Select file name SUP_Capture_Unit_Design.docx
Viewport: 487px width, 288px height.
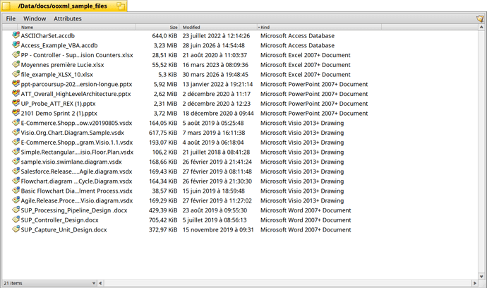click(x=64, y=229)
